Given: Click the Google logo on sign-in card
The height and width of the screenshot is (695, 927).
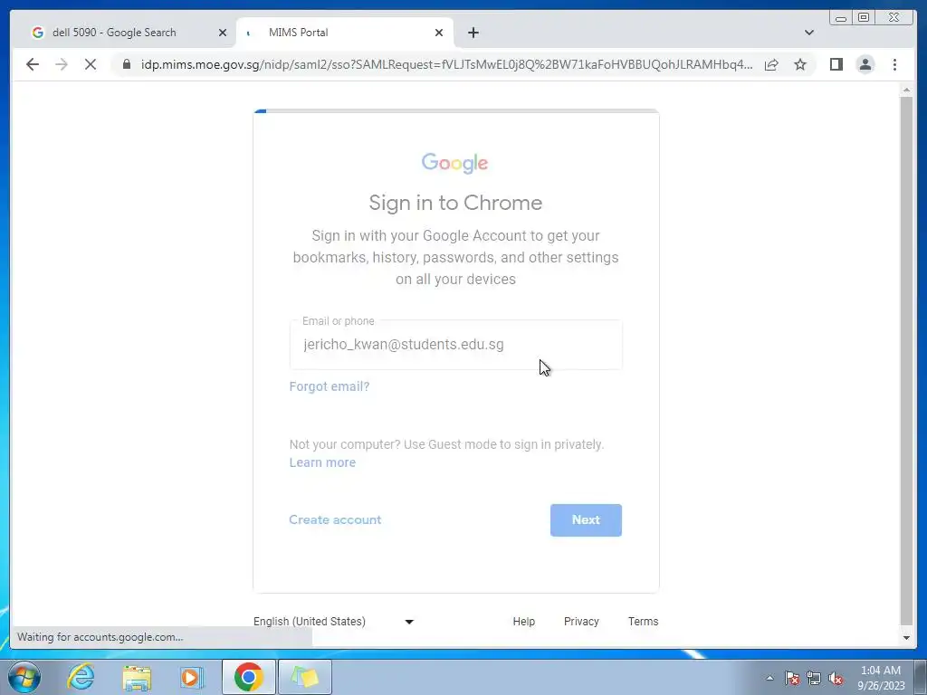Looking at the screenshot, I should pos(454,163).
